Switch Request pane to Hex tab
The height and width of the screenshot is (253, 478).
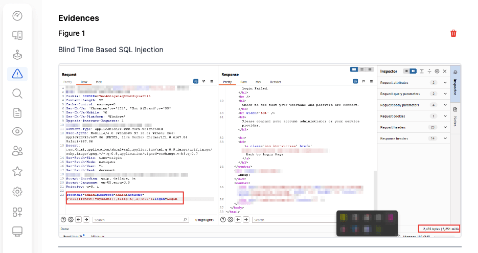click(99, 82)
